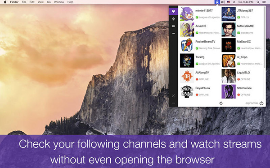Open the StarmieGee offline channel
The width and height of the screenshot is (270, 168).
[x=242, y=91]
